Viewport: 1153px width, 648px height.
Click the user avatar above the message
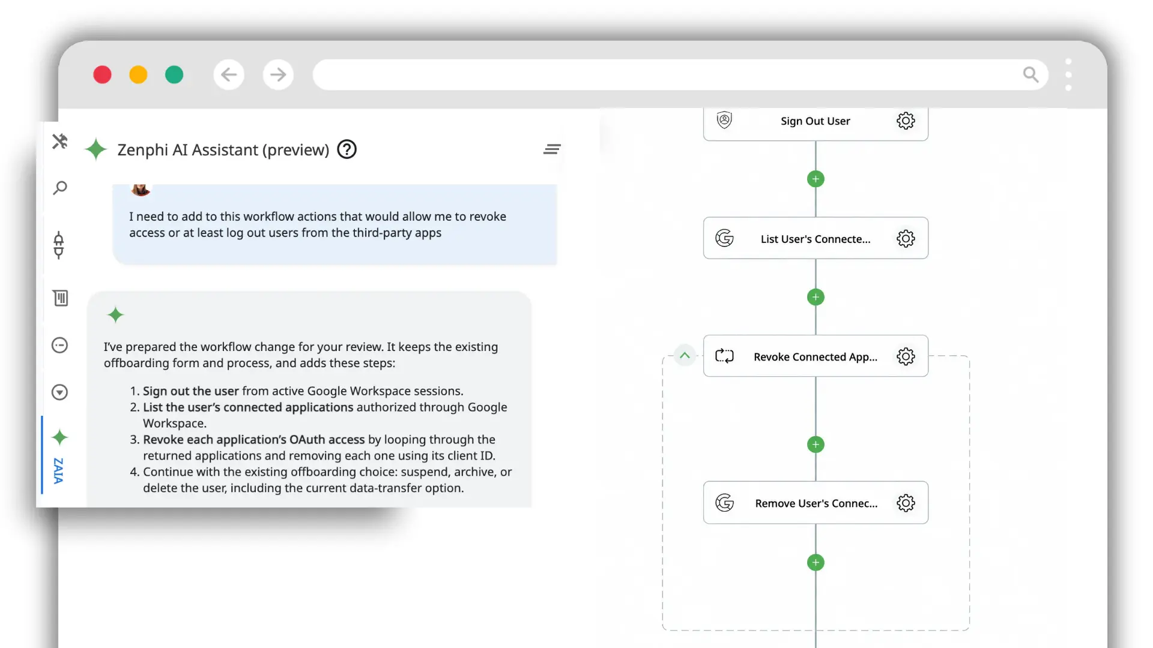pos(141,190)
